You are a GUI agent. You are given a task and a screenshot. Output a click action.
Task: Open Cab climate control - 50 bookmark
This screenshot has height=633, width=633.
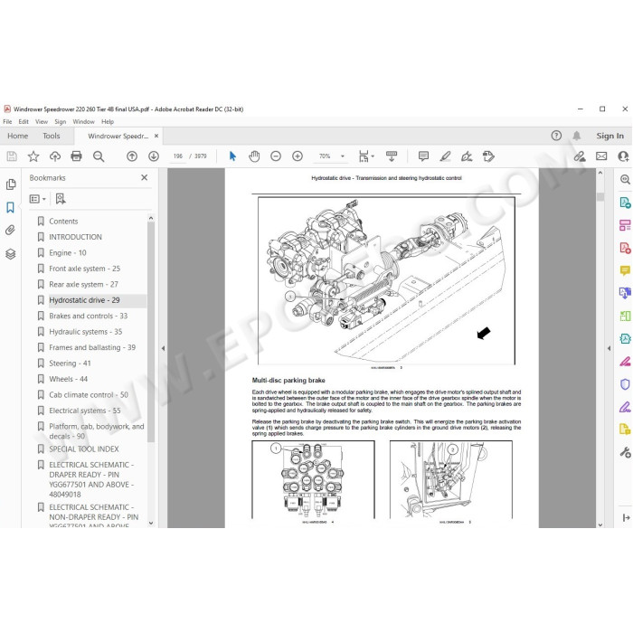click(x=89, y=395)
